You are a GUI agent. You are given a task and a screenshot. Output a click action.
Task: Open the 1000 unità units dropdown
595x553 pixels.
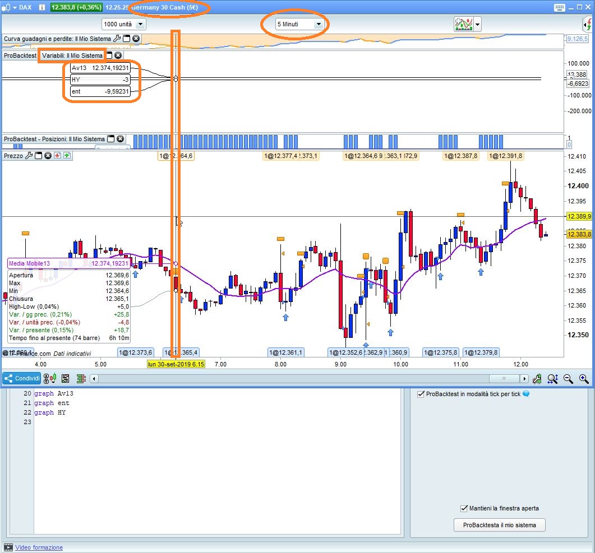pos(124,24)
